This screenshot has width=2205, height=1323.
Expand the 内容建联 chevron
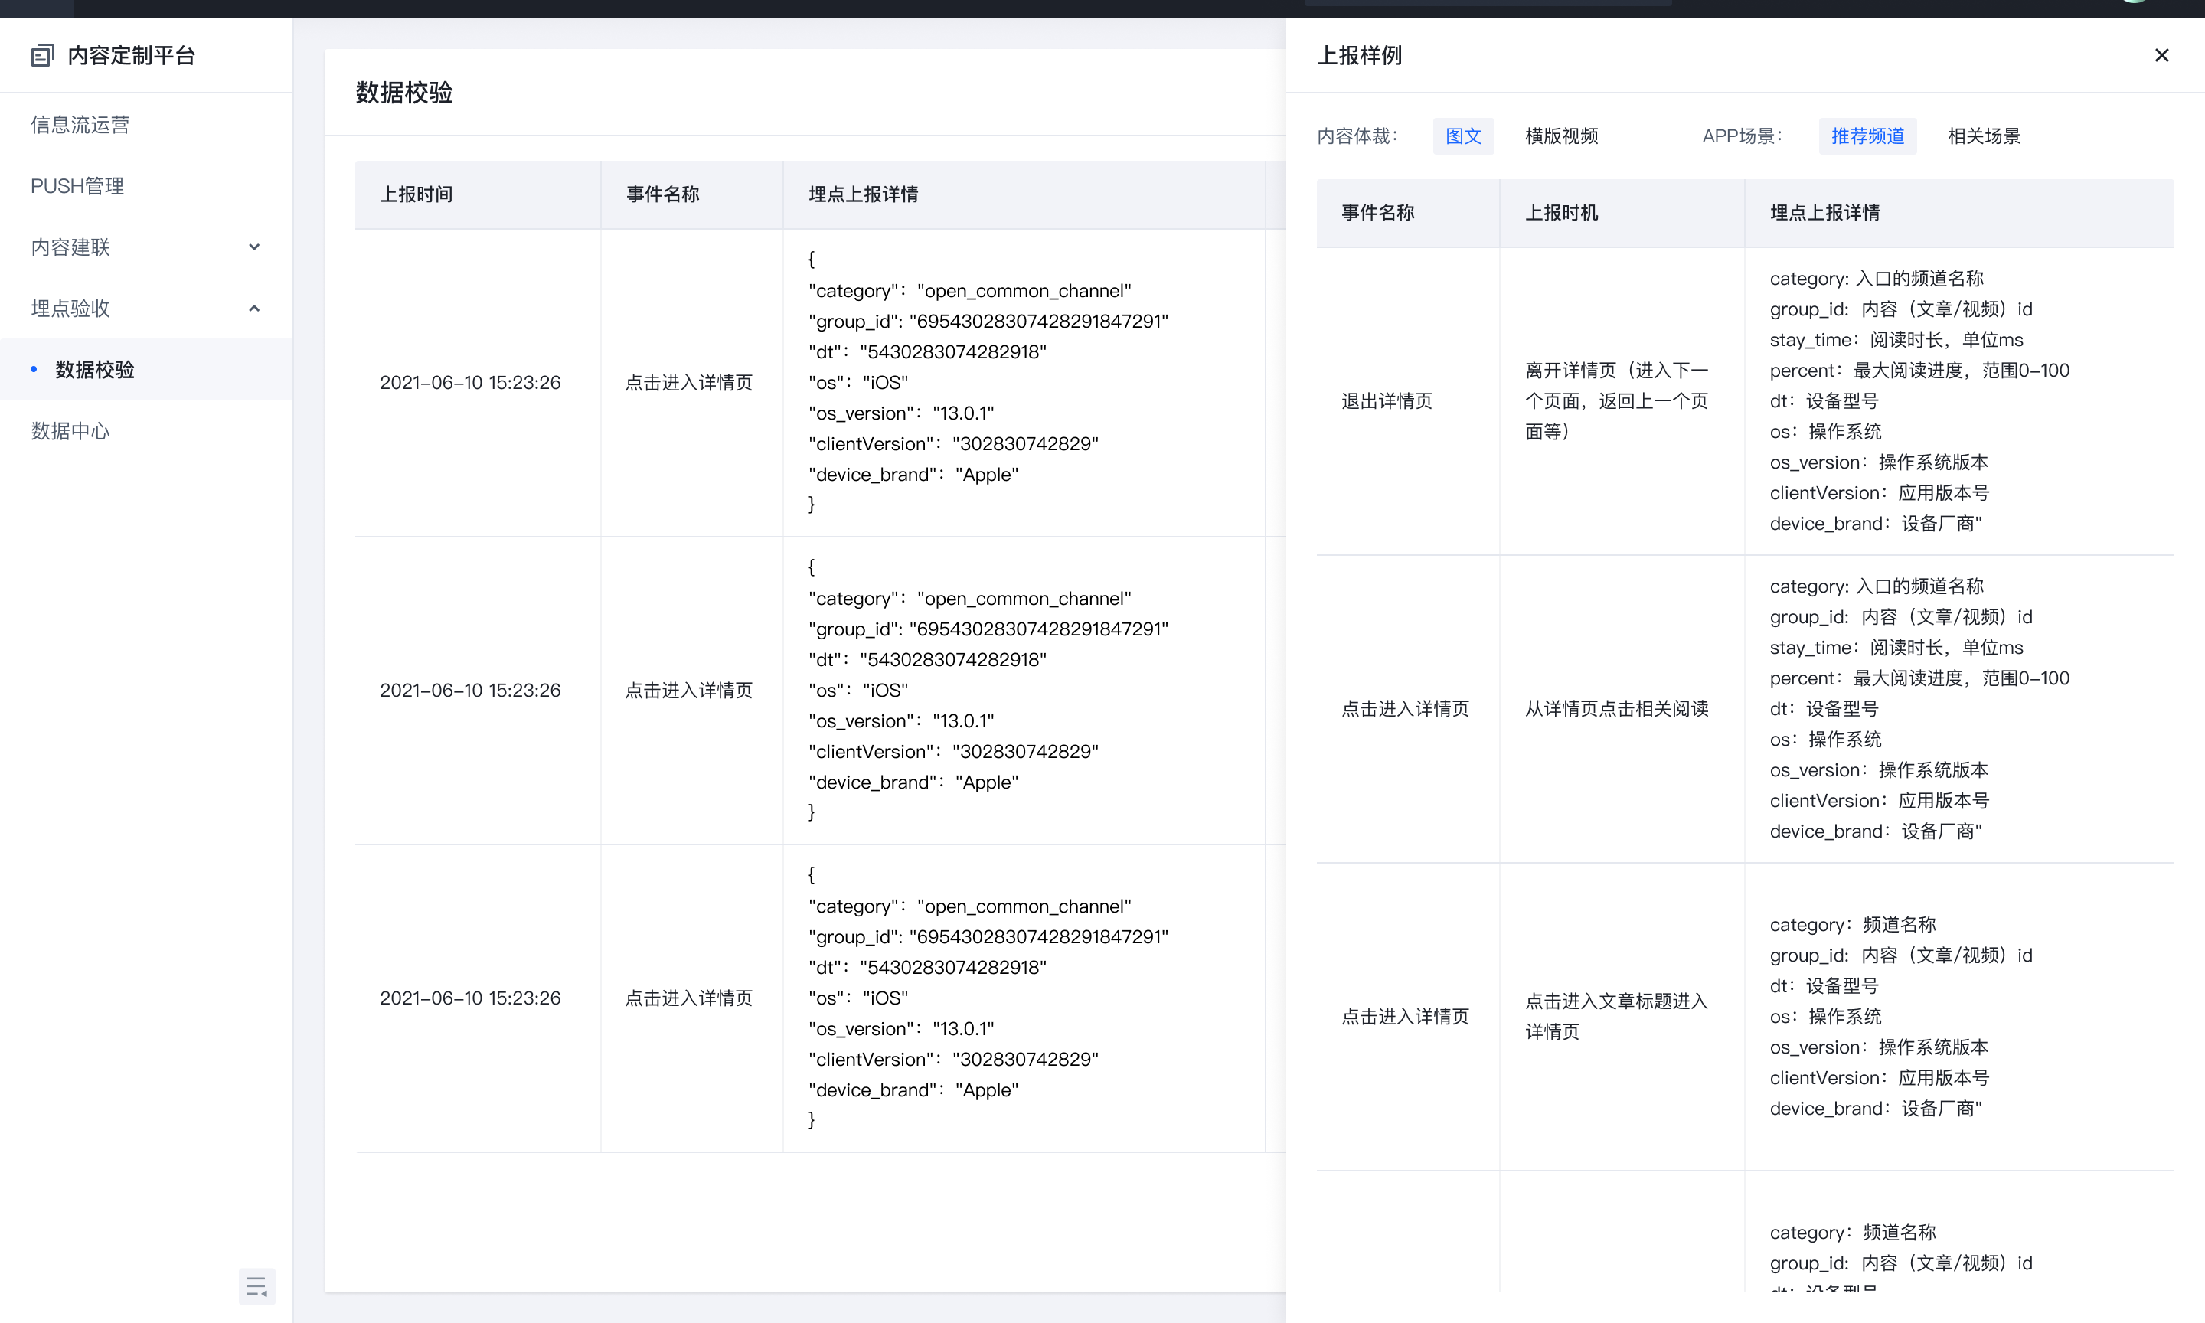point(254,247)
